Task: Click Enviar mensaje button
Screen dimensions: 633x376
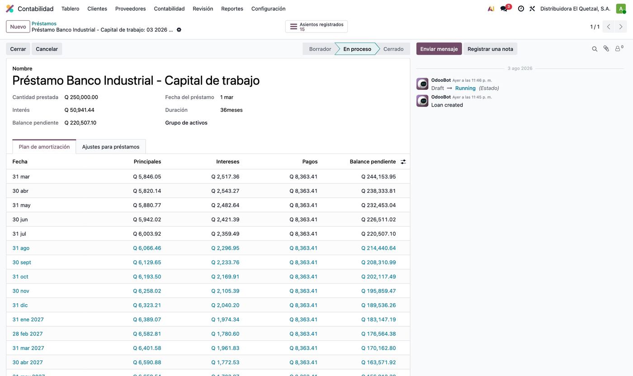Action: [439, 49]
